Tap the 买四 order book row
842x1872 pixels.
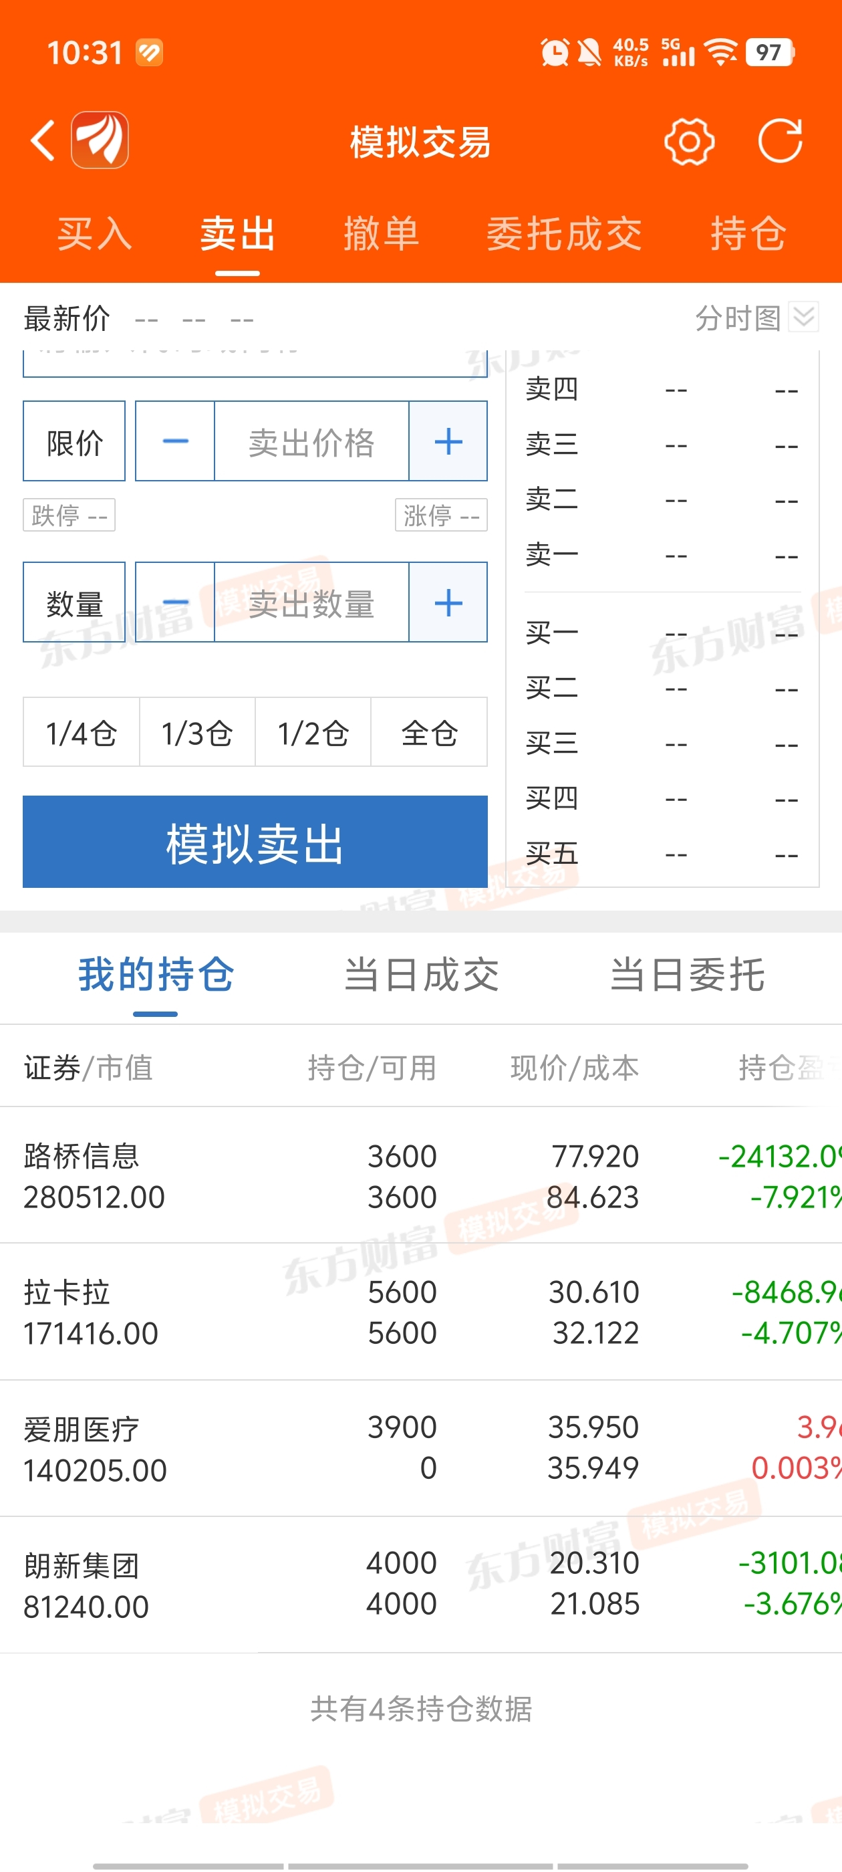(662, 799)
